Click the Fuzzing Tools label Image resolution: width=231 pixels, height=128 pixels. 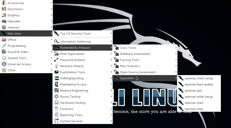(129, 60)
